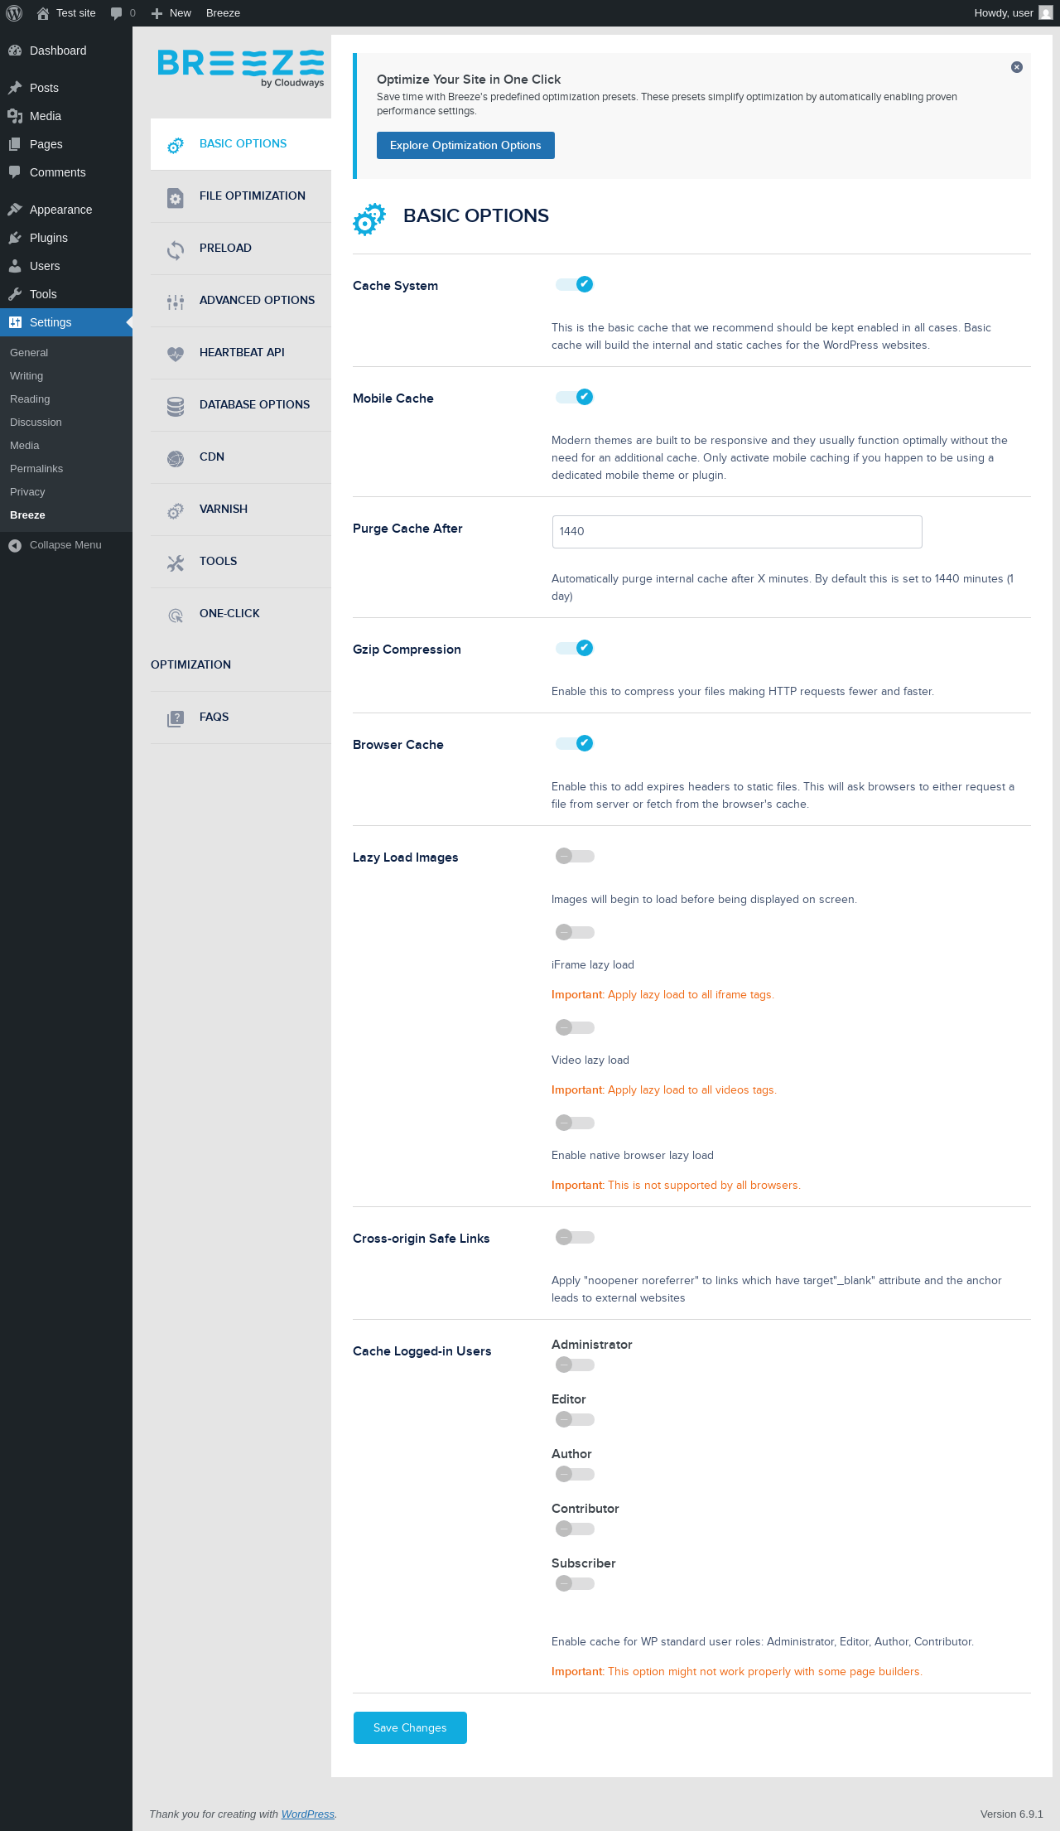Click the CDN globe icon
Viewport: 1060px width, 1831px height.
point(176,459)
